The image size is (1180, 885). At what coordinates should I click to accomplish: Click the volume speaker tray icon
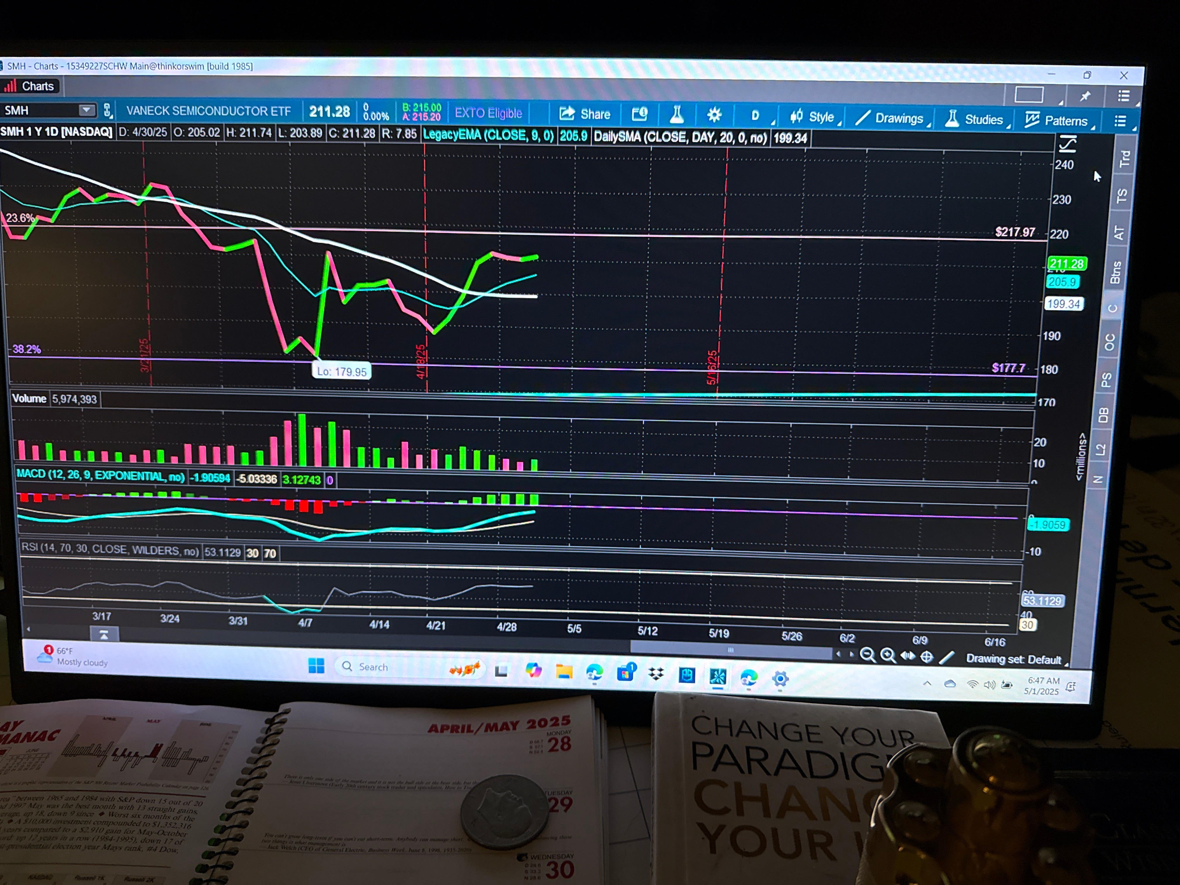[x=989, y=685]
